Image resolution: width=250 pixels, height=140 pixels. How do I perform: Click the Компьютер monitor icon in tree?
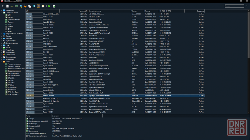coord(4,10)
